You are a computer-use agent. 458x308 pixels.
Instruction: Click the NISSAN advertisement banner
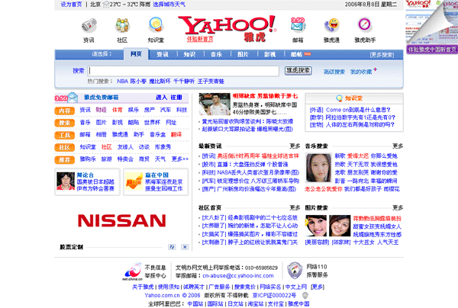click(122, 220)
